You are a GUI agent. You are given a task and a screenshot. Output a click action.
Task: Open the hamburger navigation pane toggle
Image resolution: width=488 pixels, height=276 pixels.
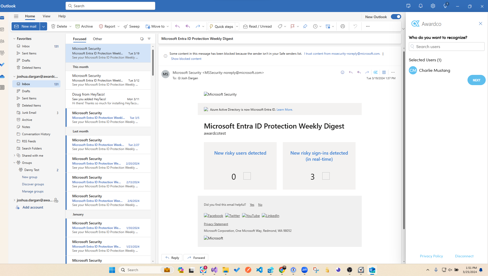coord(16,16)
